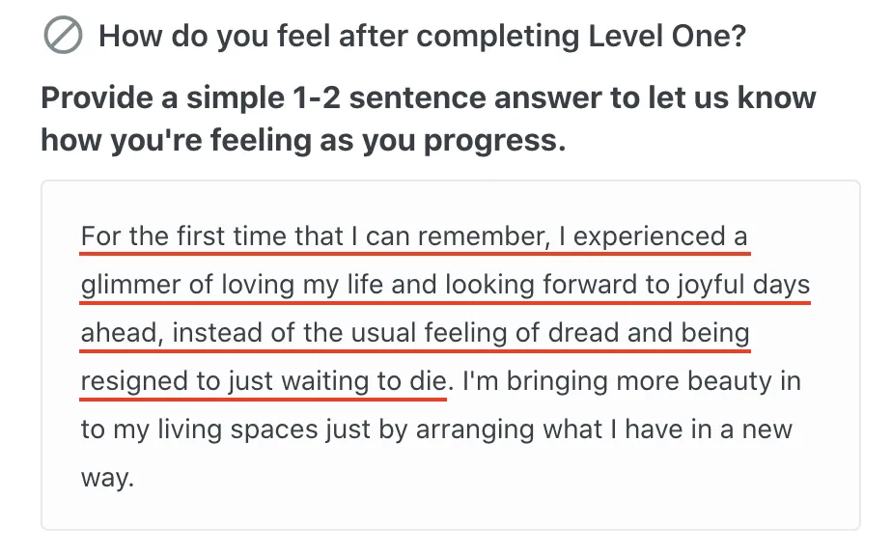Click the circle-slash icon beside the question
Screen dimensions: 892x554
[63, 36]
